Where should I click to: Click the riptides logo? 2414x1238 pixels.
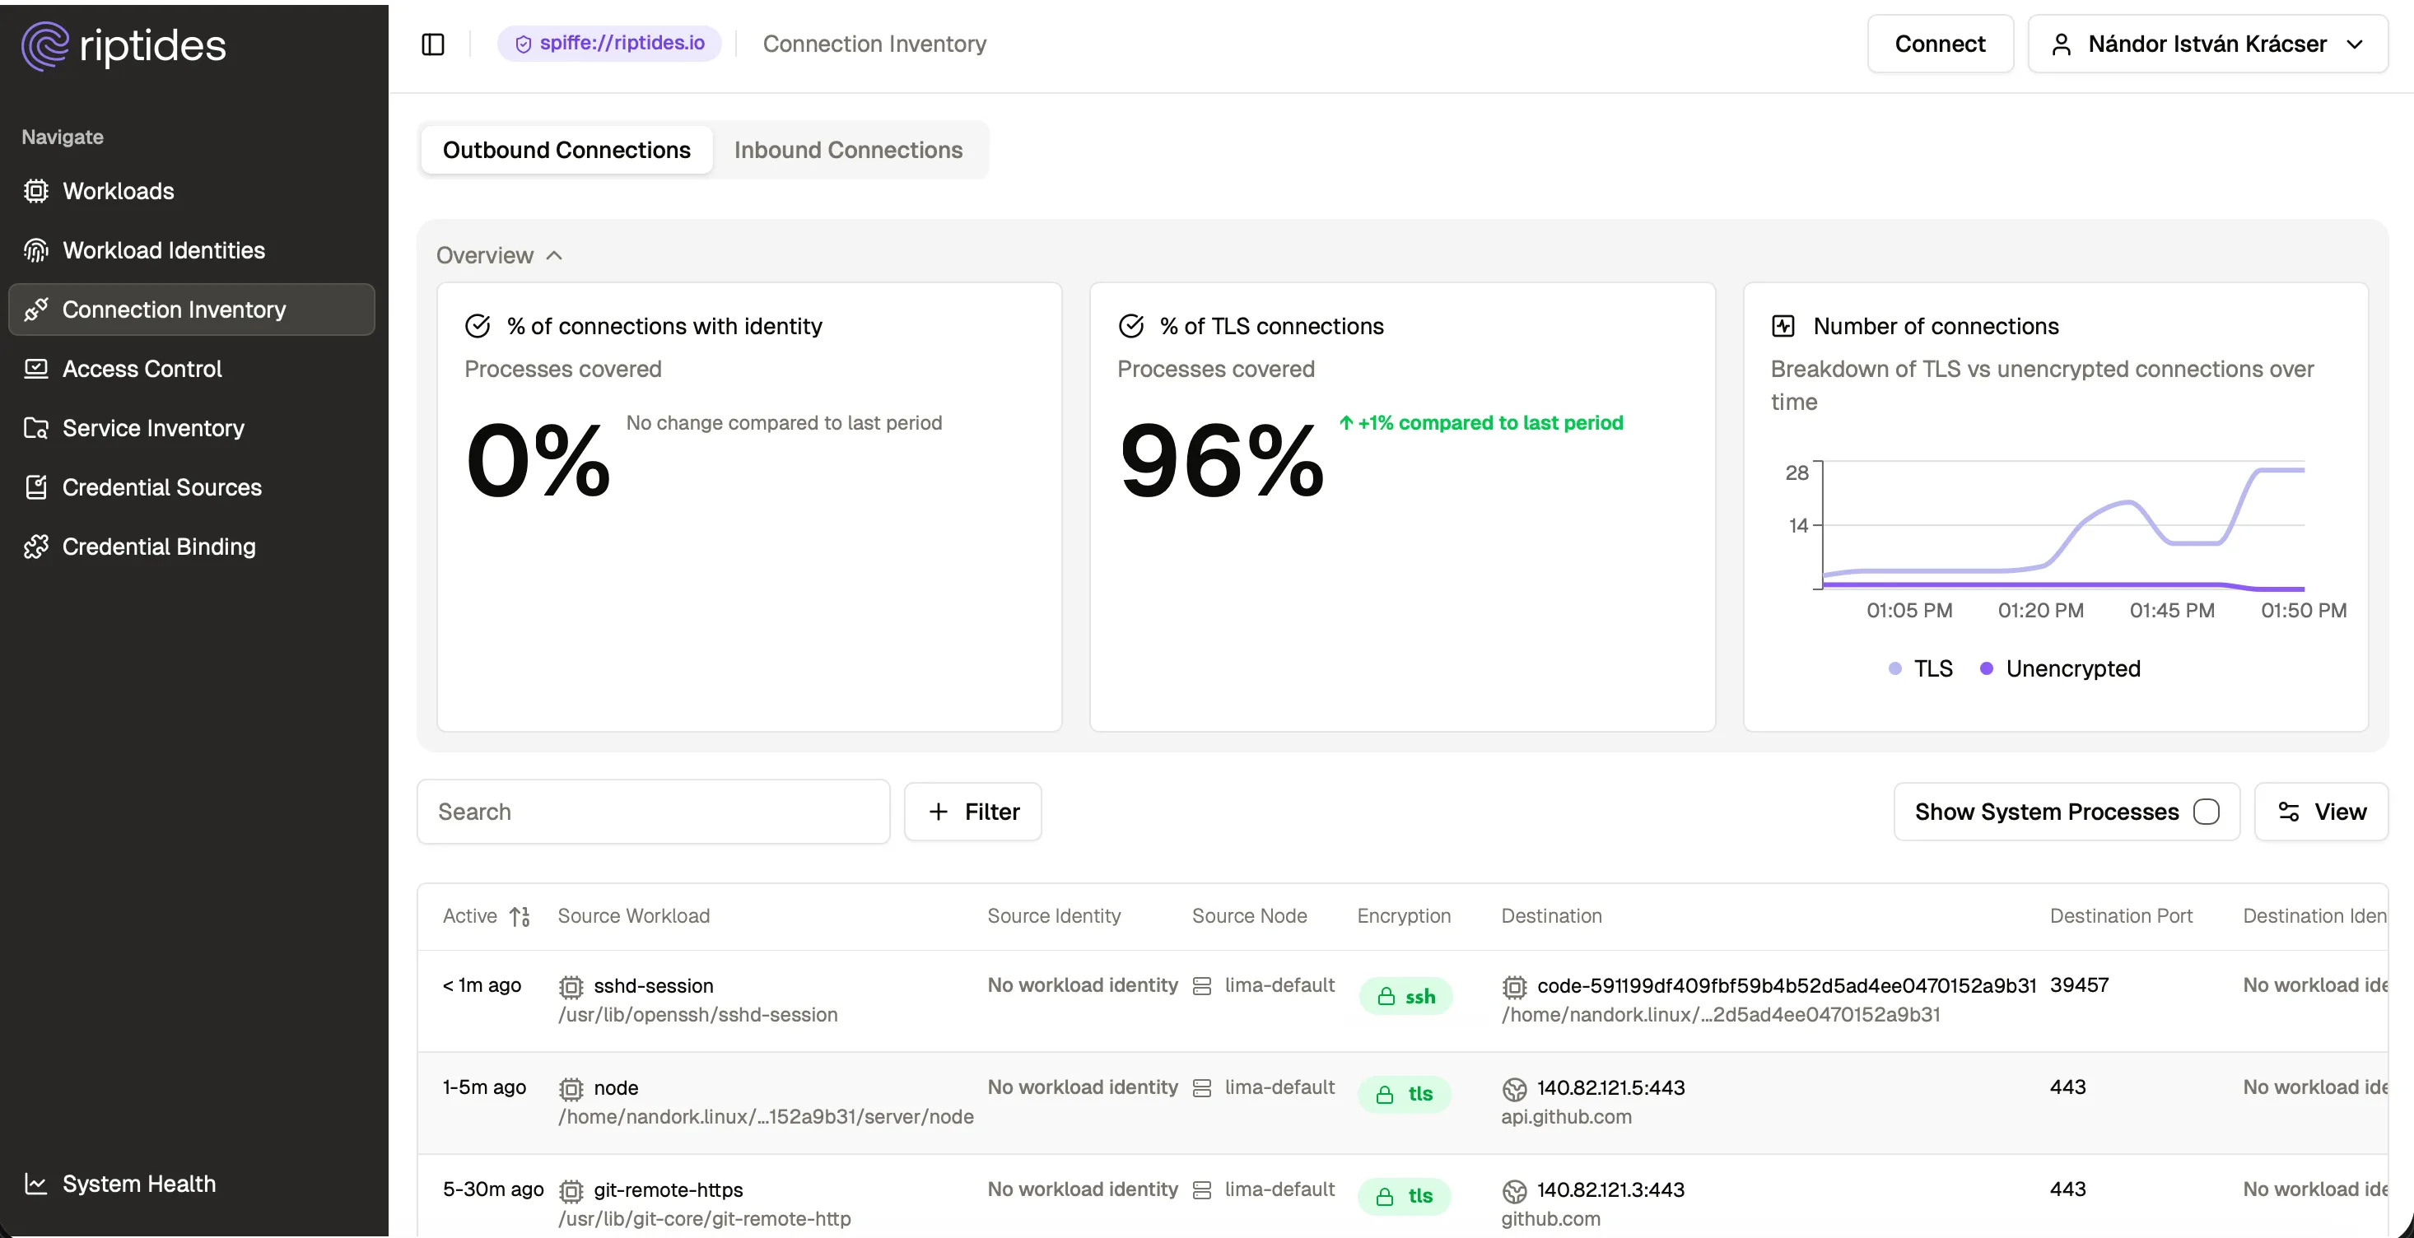[123, 46]
